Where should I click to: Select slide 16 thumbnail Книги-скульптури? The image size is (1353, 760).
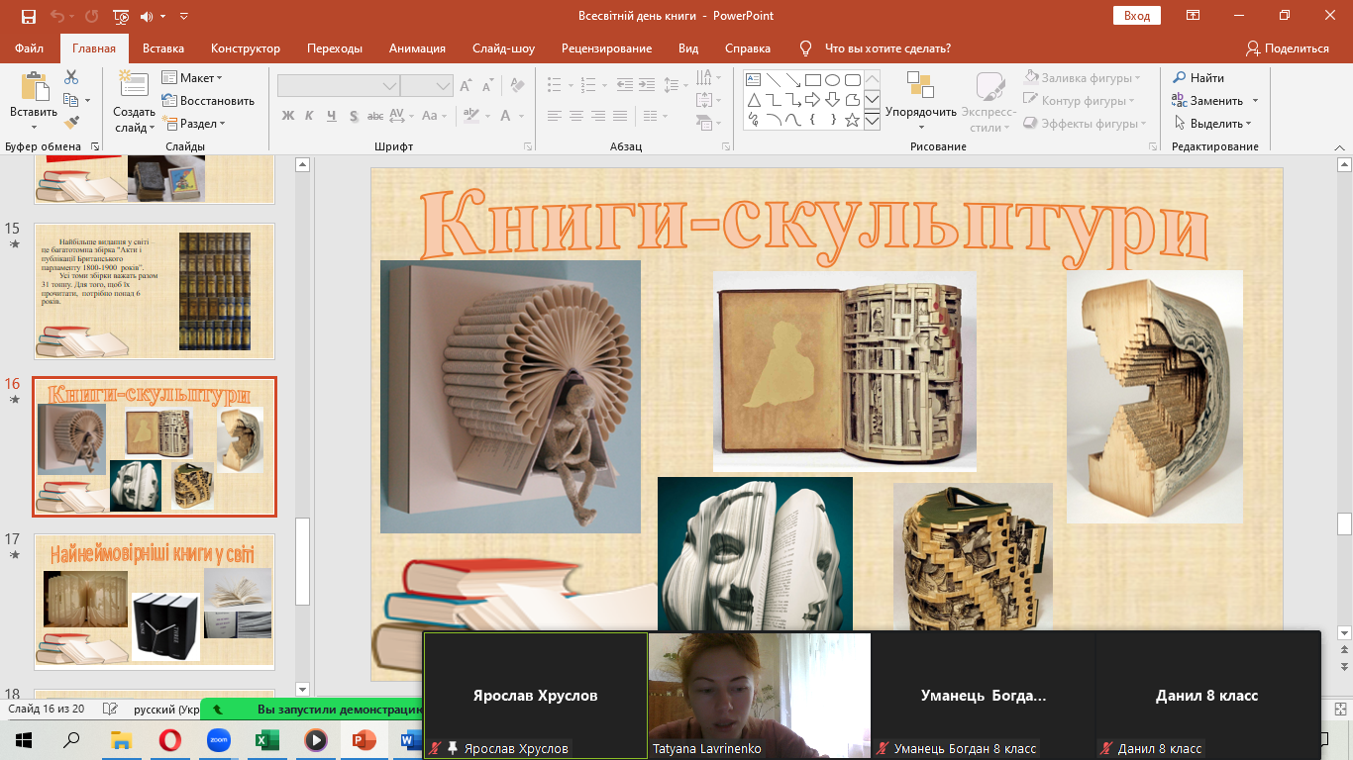[x=154, y=446]
